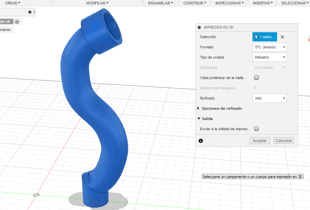Viewport: 310px width, 210px height.
Task: Open the CONSTRUIR menu
Action: click(195, 3)
